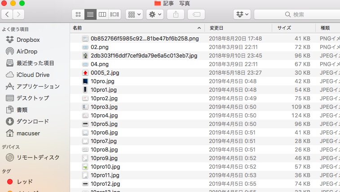Sort by the 変更日 column header
Screen dimensions: 340x192
pyautogui.click(x=238, y=28)
